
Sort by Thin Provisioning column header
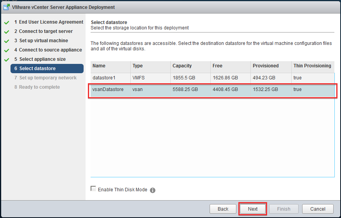(x=313, y=66)
